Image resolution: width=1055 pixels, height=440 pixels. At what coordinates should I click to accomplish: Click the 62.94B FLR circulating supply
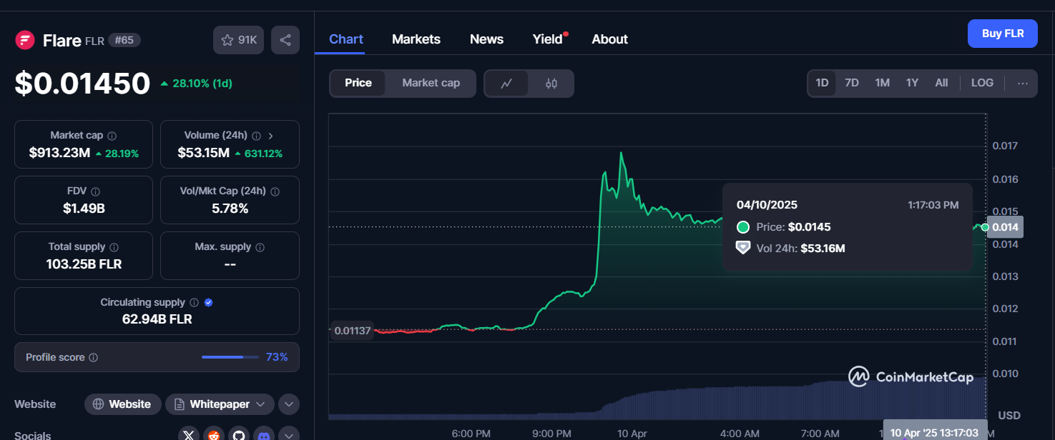(157, 319)
